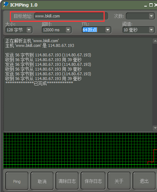Click the 10 毫秒 threshold value
The image size is (157, 192).
pos(131,30)
